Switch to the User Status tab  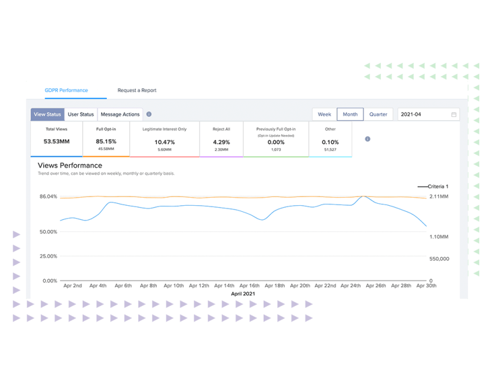[81, 115]
